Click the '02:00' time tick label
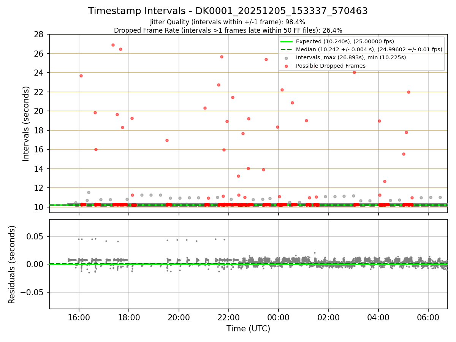This screenshot has height=342, width=456. (328, 317)
